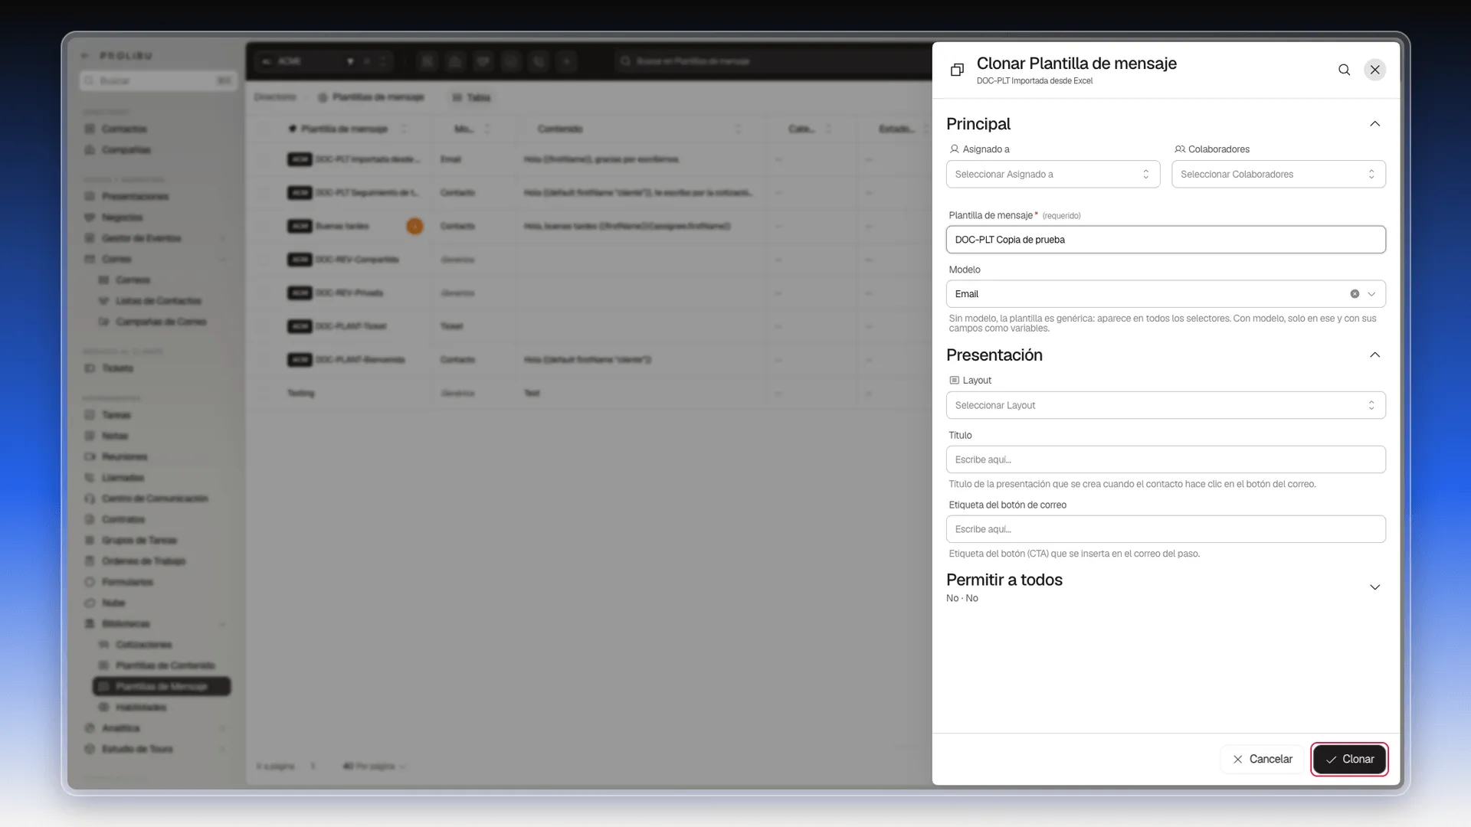Click the layout icon beside Layout label

tap(954, 381)
